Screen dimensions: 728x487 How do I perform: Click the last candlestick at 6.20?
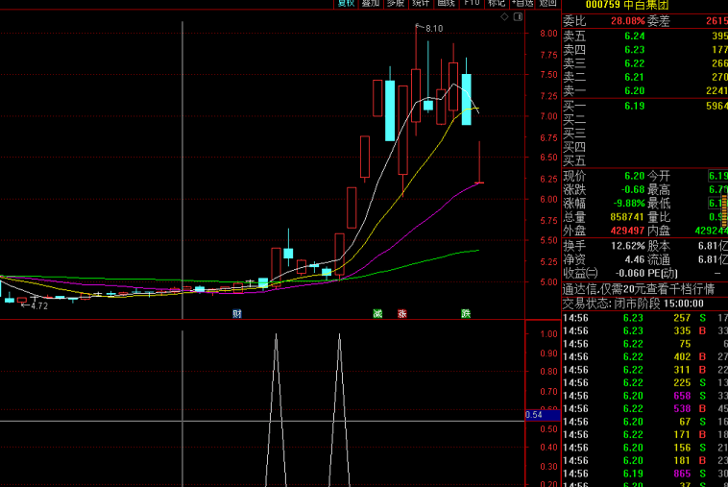click(479, 162)
